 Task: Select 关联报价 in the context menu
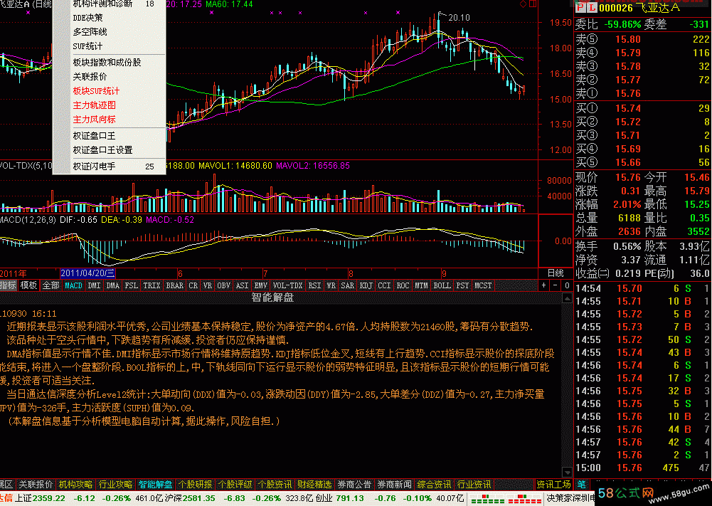pos(109,76)
